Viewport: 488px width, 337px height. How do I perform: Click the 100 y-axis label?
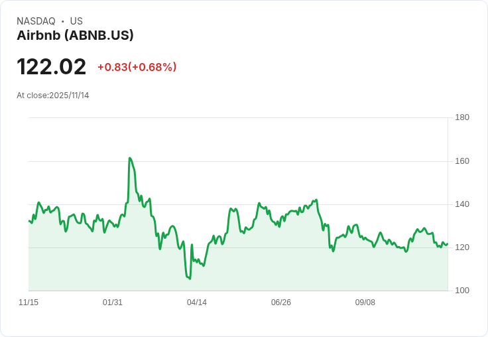click(462, 291)
